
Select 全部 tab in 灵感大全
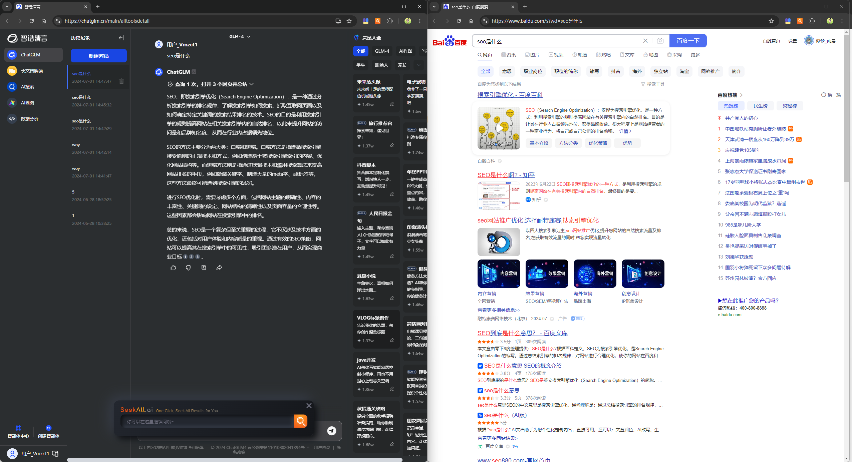361,51
